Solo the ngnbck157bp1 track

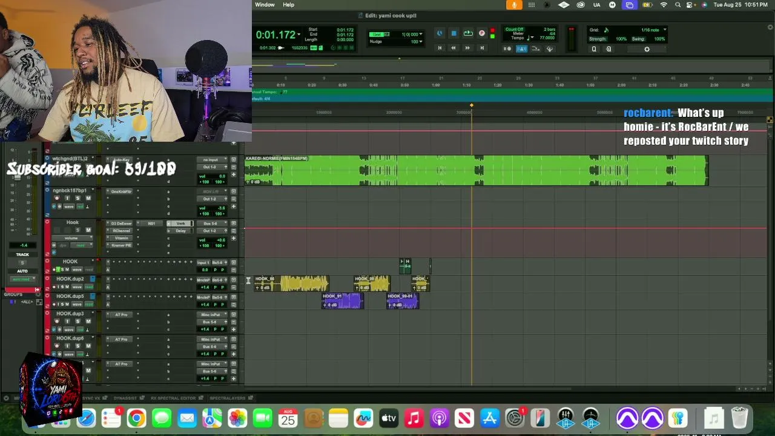click(x=77, y=199)
